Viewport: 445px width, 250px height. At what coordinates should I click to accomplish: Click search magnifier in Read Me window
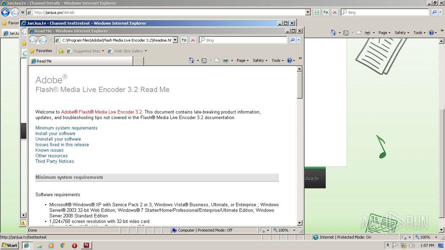(x=292, y=40)
